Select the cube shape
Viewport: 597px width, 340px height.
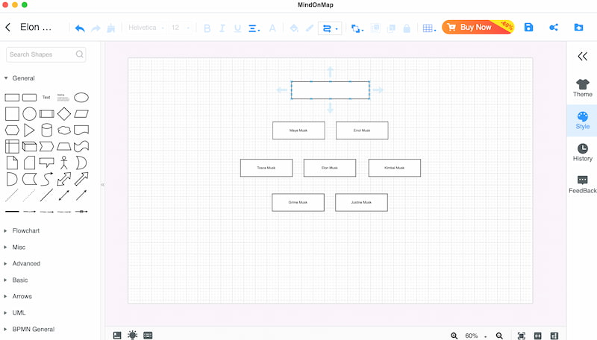point(29,146)
